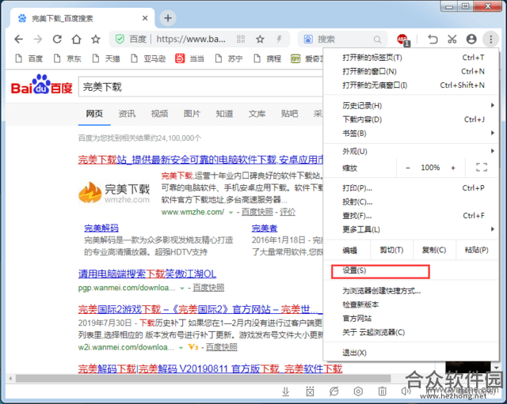Expand the 外观(U) submenu
This screenshot has height=404, width=507.
pos(411,151)
